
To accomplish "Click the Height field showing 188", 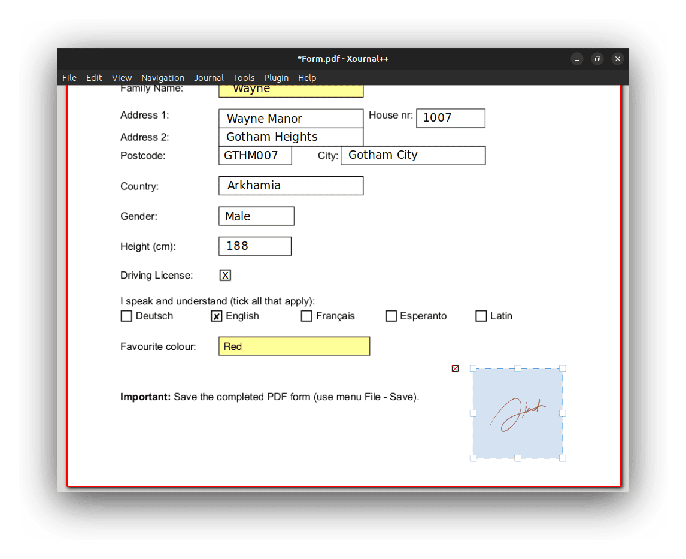I will point(255,246).
